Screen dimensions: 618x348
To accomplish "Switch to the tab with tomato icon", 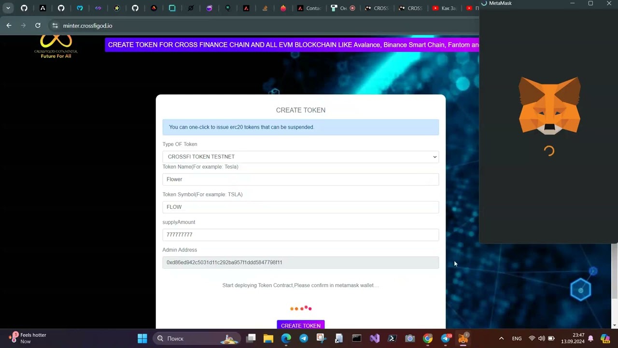I will click(x=283, y=8).
